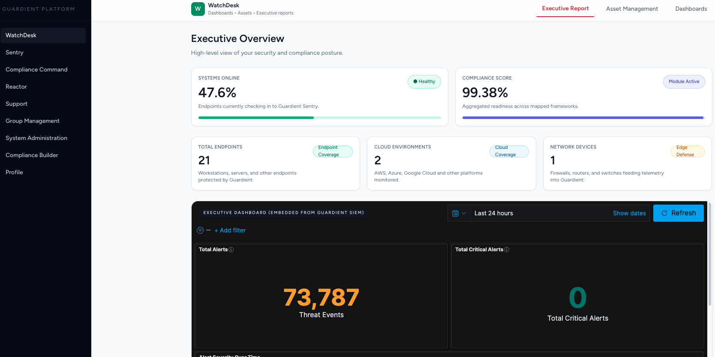Click the Module Active badge
Image resolution: width=715 pixels, height=357 pixels.
click(x=684, y=82)
